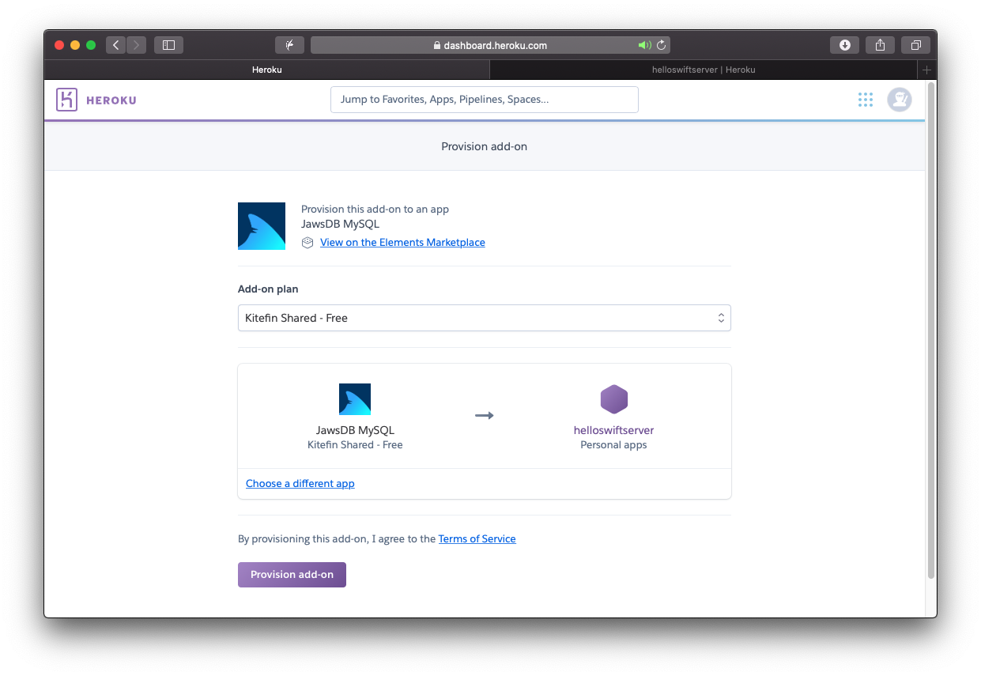Click the small JawsDB logo in the app card
Image resolution: width=981 pixels, height=676 pixels.
pos(355,399)
